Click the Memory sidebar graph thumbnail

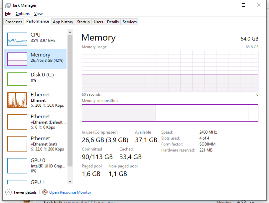[x=17, y=59]
